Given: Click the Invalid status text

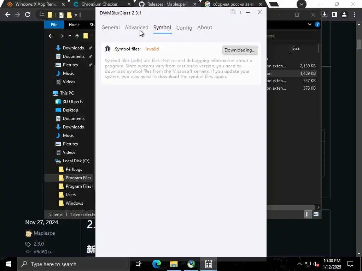Looking at the screenshot, I should click(152, 49).
